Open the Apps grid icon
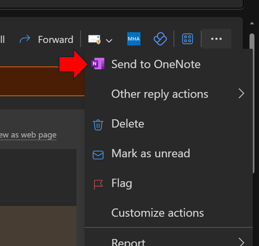 tap(188, 39)
